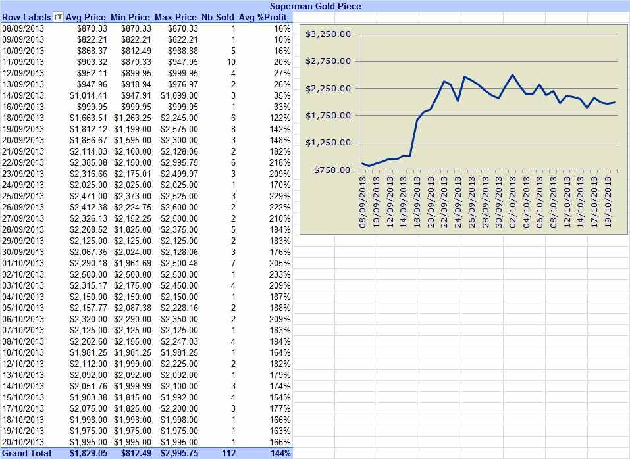This screenshot has height=459, width=630.
Task: Click the Avg %Profit column header
Action: 263,17
